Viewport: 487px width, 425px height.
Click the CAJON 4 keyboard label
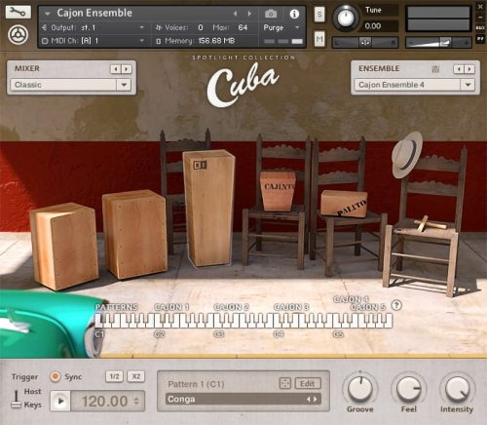pyautogui.click(x=351, y=299)
